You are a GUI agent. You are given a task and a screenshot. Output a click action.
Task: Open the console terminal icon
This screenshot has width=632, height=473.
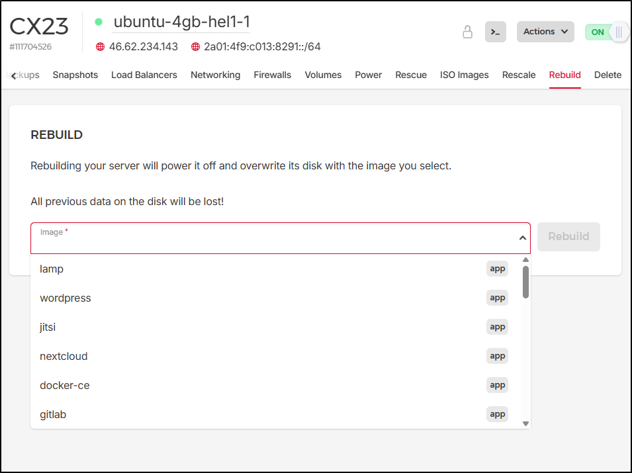pos(495,32)
